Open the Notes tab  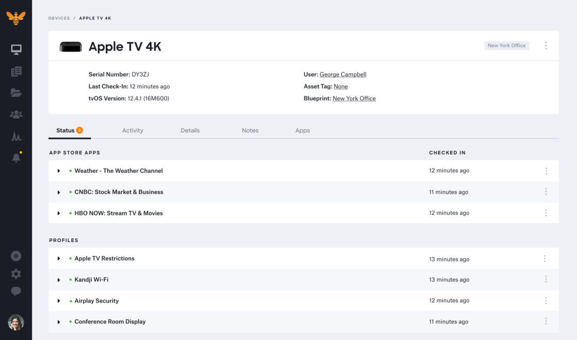pos(250,130)
